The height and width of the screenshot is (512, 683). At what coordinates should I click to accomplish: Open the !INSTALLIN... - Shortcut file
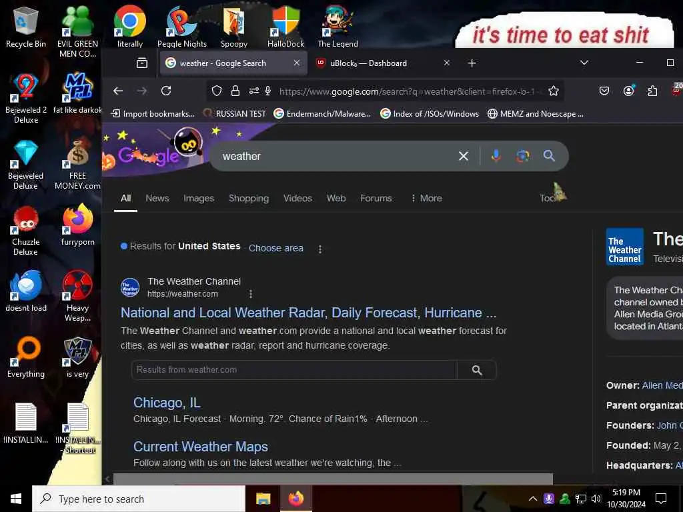point(77,429)
